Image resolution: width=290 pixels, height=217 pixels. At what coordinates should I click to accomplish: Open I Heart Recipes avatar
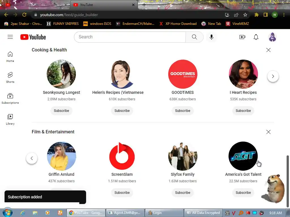coord(243,74)
